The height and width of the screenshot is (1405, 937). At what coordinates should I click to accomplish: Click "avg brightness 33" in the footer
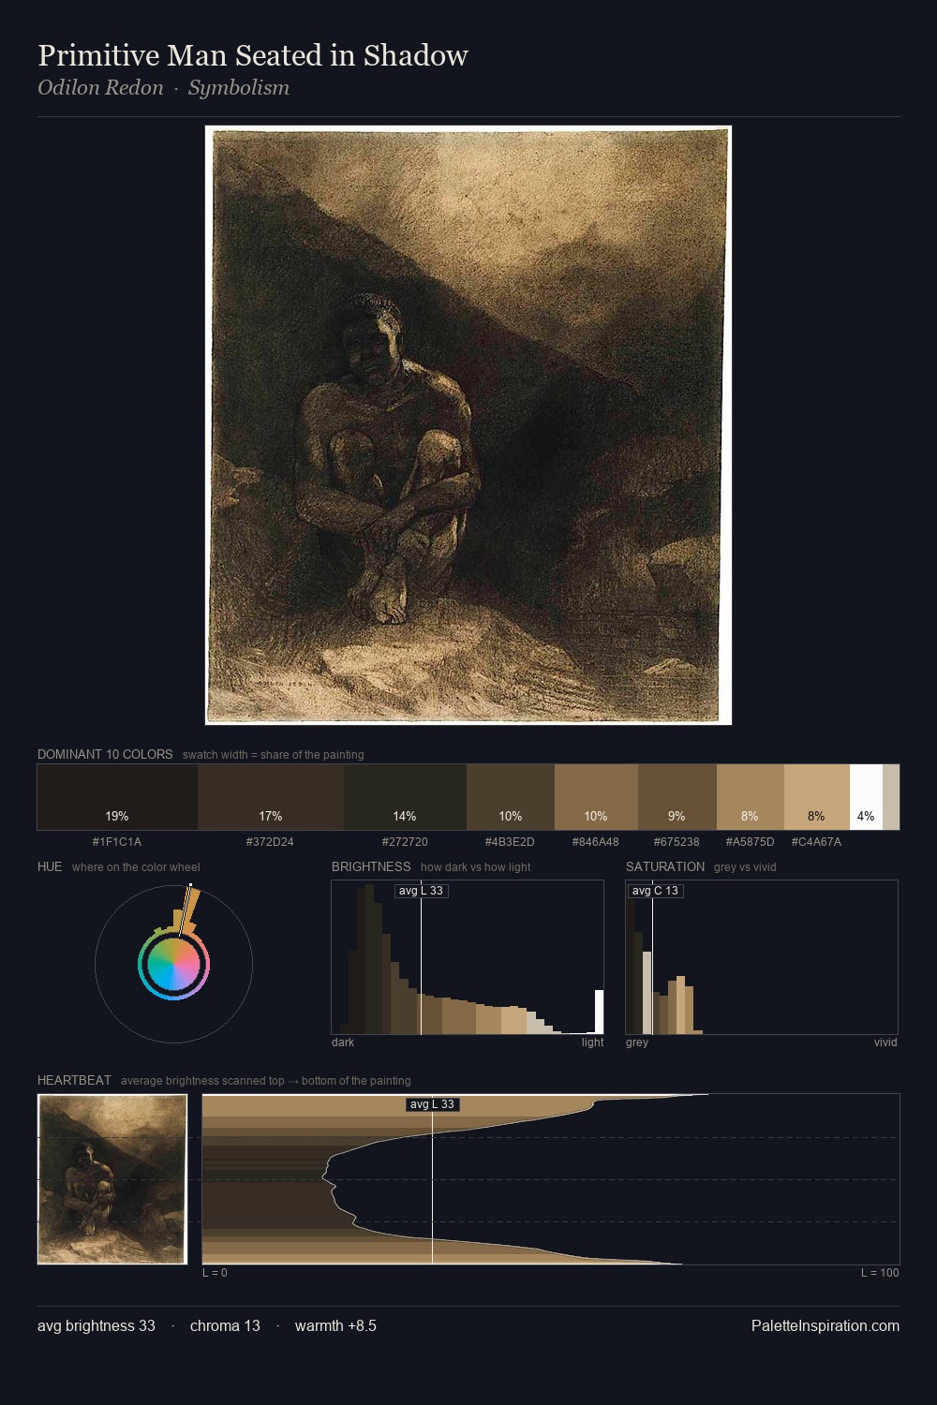[97, 1326]
